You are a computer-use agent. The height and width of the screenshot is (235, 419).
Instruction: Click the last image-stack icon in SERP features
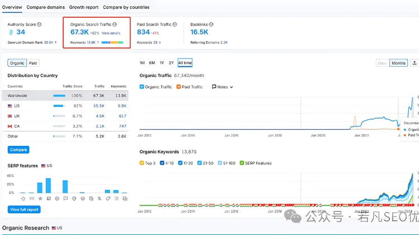point(125,198)
